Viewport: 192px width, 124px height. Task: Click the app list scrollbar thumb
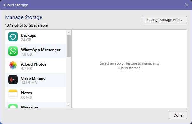click(x=69, y=46)
